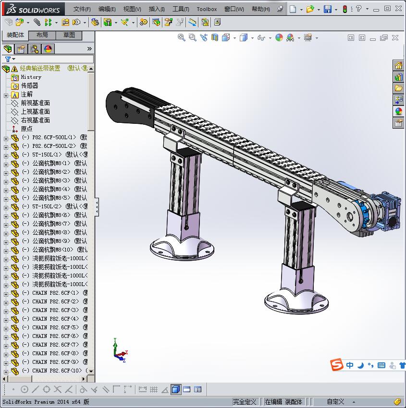The width and height of the screenshot is (406, 408).
Task: Open the ConfigurationManager tab icon
Action: 35,49
